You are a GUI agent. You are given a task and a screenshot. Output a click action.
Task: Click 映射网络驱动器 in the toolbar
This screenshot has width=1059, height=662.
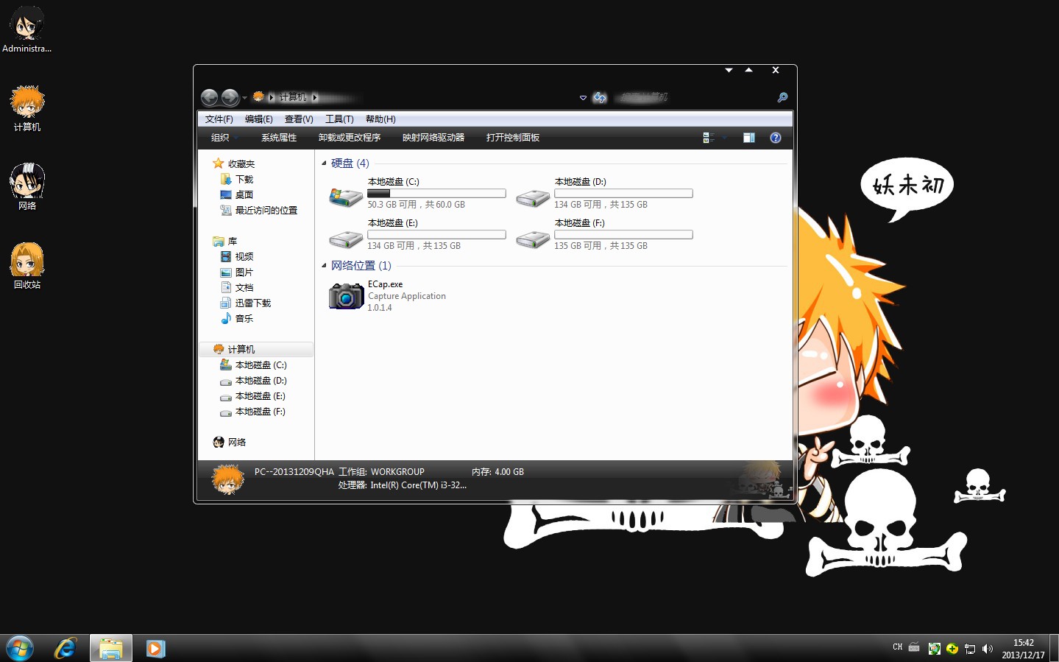[433, 138]
